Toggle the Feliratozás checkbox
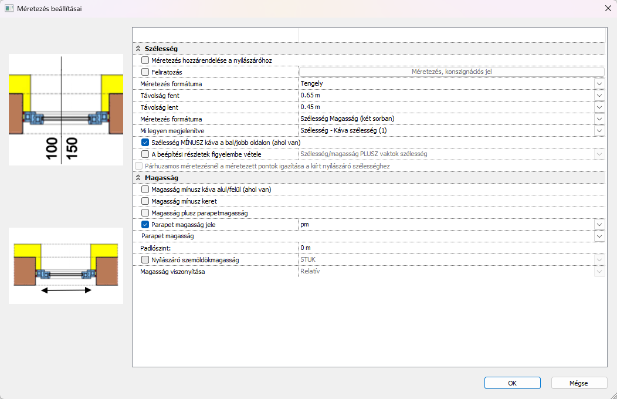 (x=145, y=72)
